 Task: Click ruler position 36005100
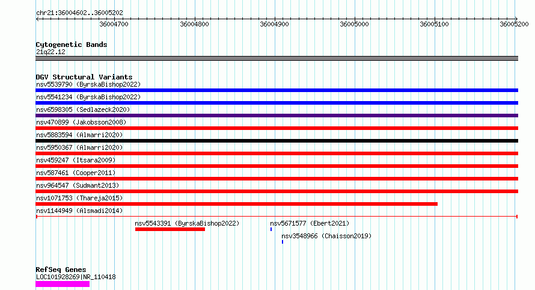click(x=435, y=24)
